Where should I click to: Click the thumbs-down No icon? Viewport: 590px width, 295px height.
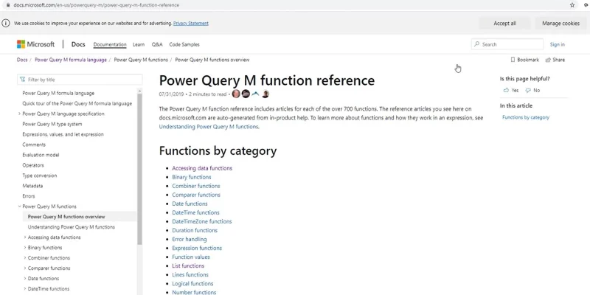click(x=528, y=90)
